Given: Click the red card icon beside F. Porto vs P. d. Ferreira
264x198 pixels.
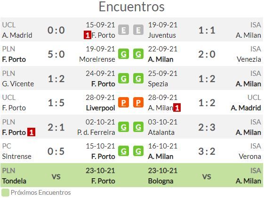Looking at the screenshot, I should pyautogui.click(x=32, y=132).
